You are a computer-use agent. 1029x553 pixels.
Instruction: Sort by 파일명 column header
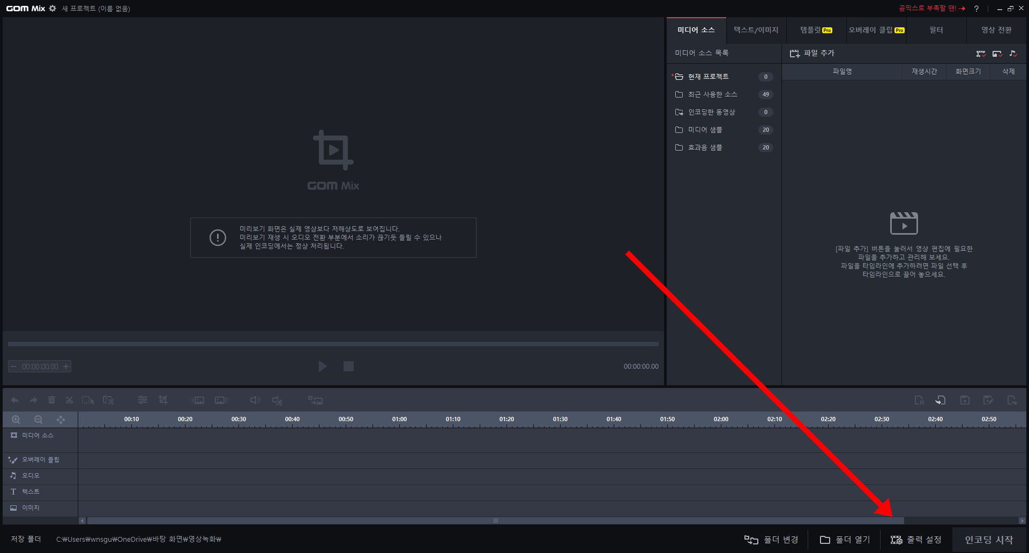[x=842, y=71]
